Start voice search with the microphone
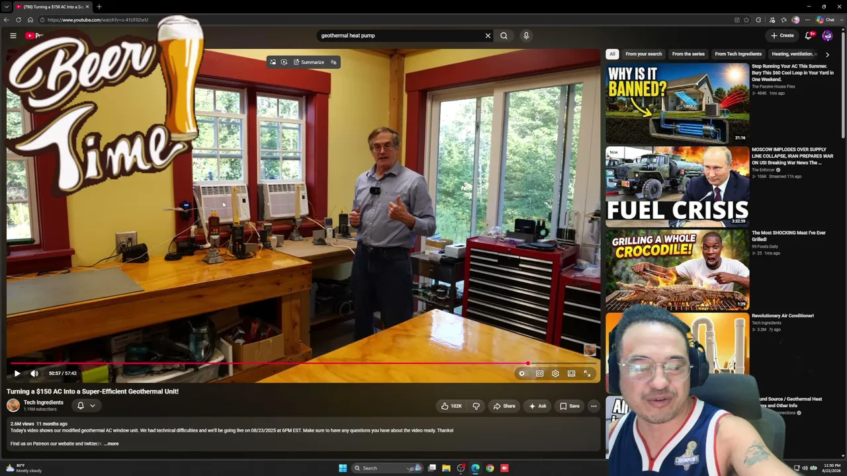The width and height of the screenshot is (847, 476). (526, 36)
